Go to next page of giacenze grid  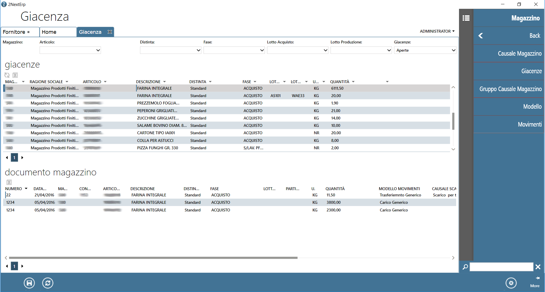(22, 157)
